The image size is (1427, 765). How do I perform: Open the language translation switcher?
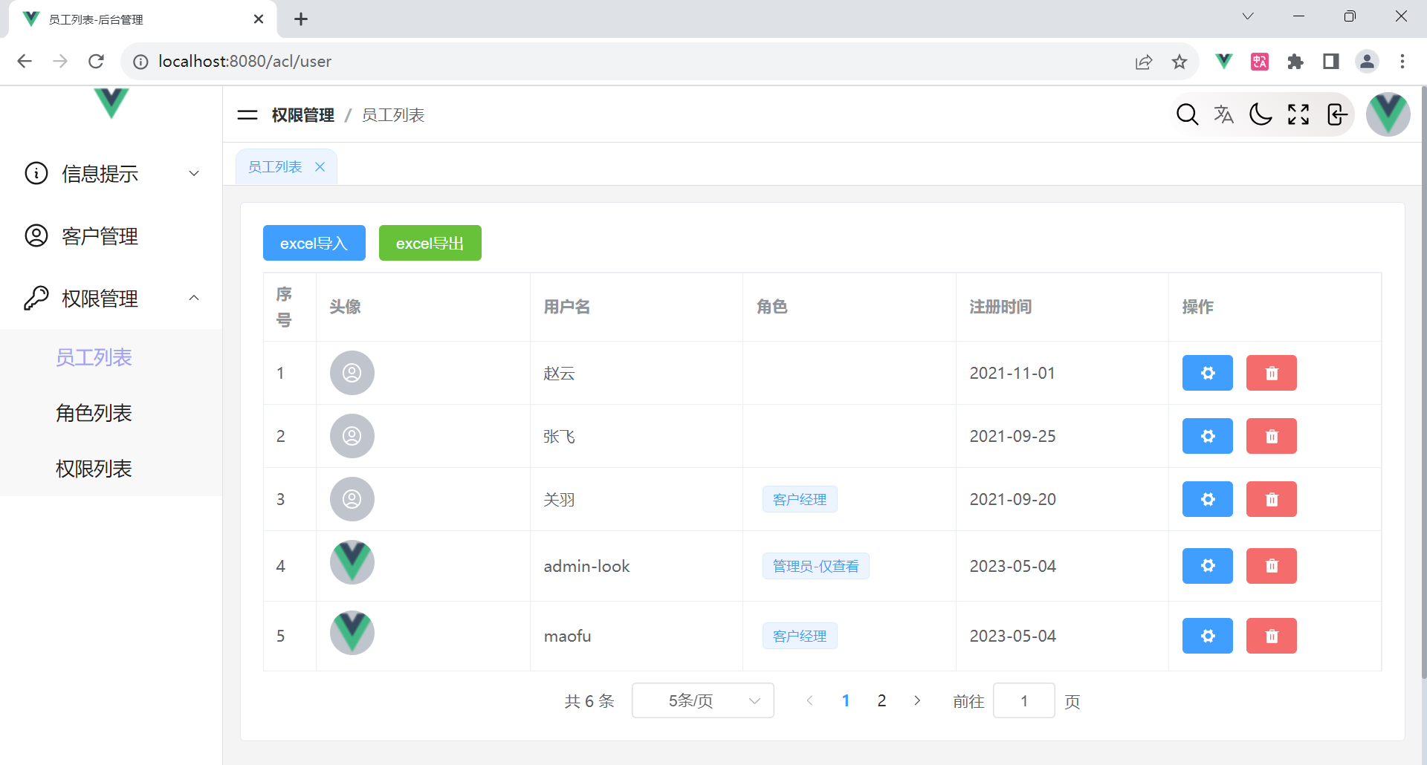point(1224,114)
